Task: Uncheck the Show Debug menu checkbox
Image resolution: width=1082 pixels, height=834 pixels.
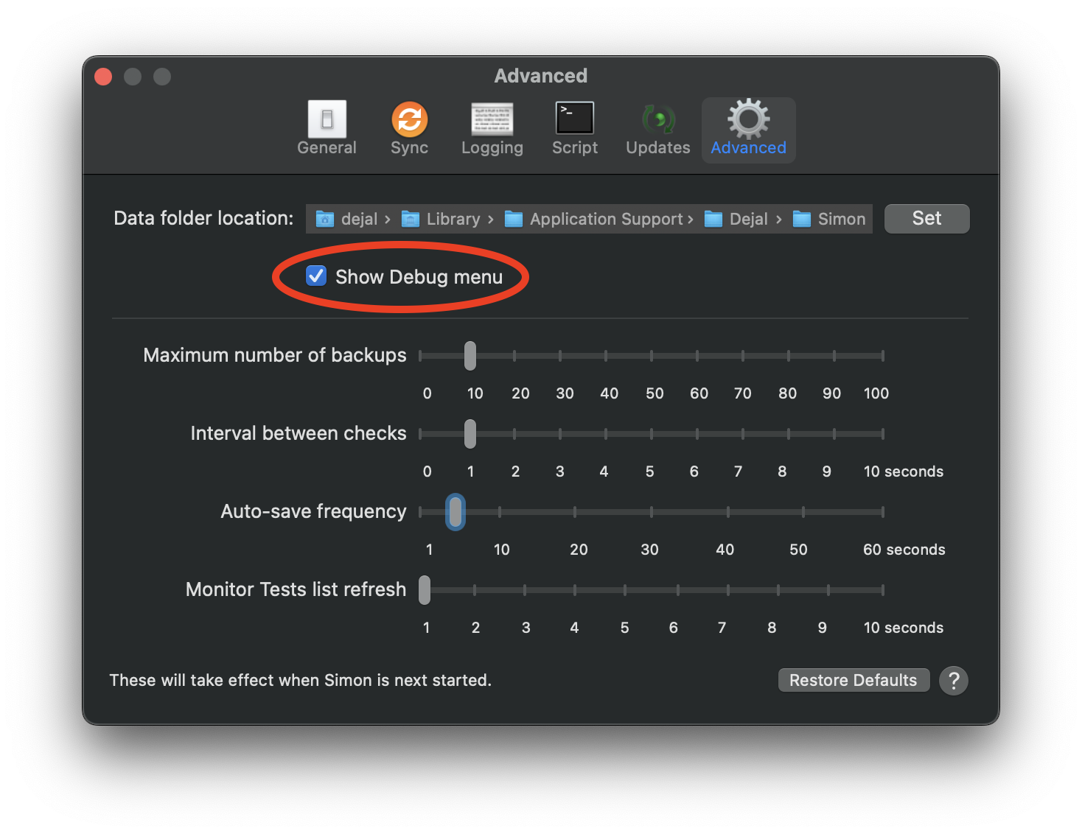Action: pos(316,276)
